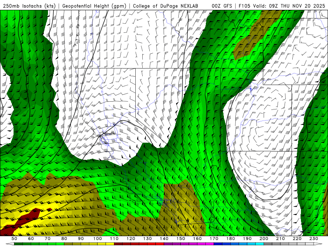328x246 pixels.
Task: Select the 180 label on the color scale
Action: point(230,239)
